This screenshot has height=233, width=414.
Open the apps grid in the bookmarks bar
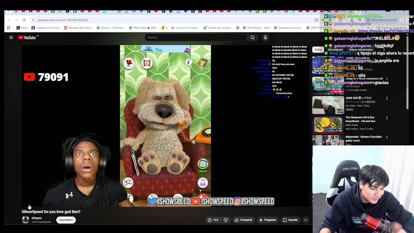8,28
